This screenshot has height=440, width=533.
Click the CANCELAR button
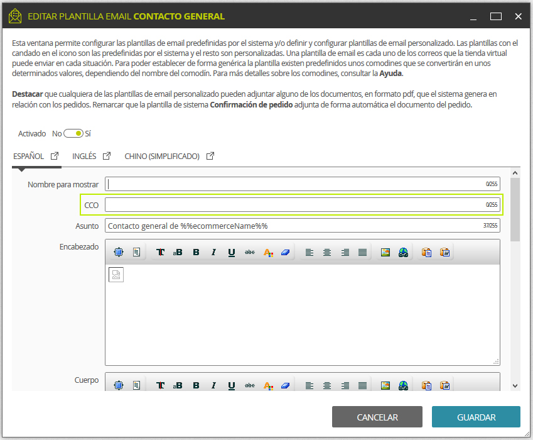pos(377,417)
